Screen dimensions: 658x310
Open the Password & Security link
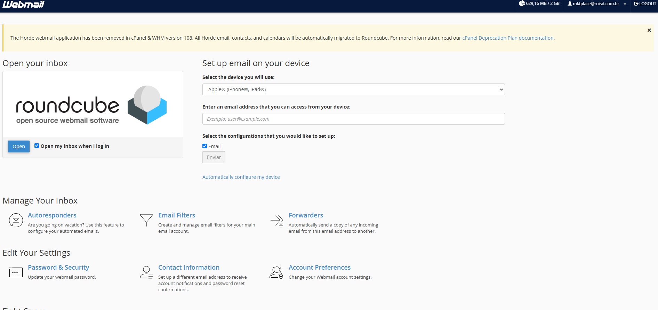pyautogui.click(x=58, y=267)
